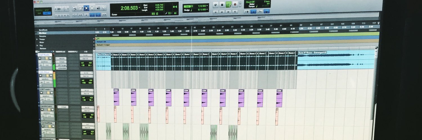
Task: Select the Samples ruler name
Action: (42, 36)
